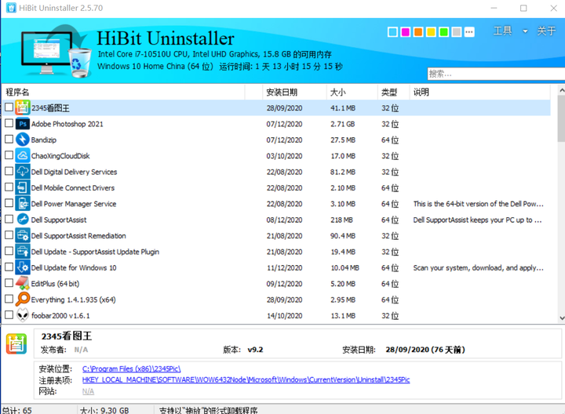Click the 总计: 65 status bar entry

[x=17, y=410]
